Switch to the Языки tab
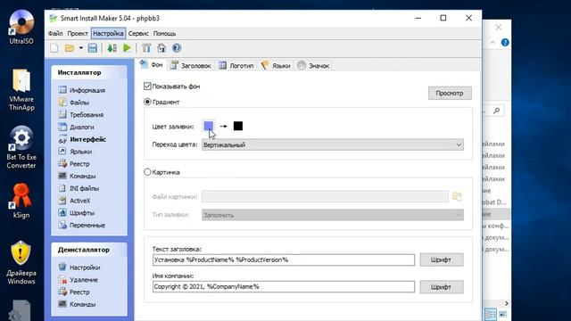Screen dimensions: 571x321 point(276,65)
